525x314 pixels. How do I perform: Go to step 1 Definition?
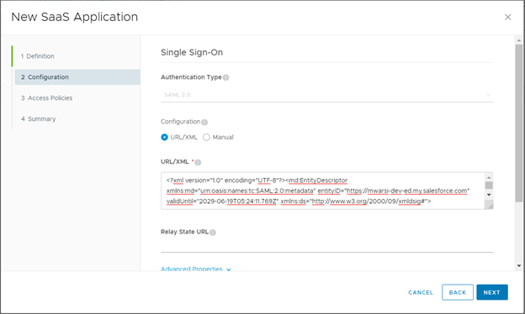coord(38,56)
